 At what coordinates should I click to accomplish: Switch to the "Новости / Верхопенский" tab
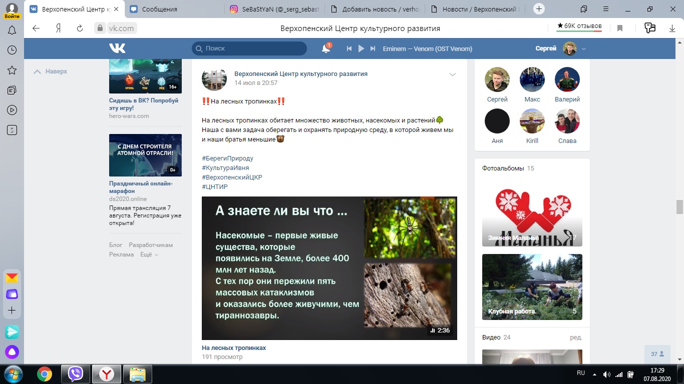coord(475,9)
